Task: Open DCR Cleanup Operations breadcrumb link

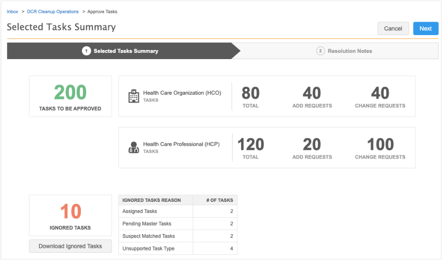Action: coord(53,12)
